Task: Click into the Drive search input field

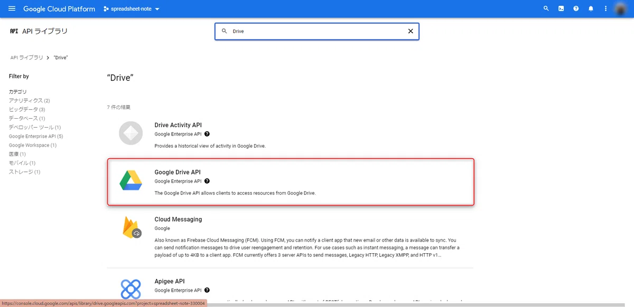Action: [317, 31]
